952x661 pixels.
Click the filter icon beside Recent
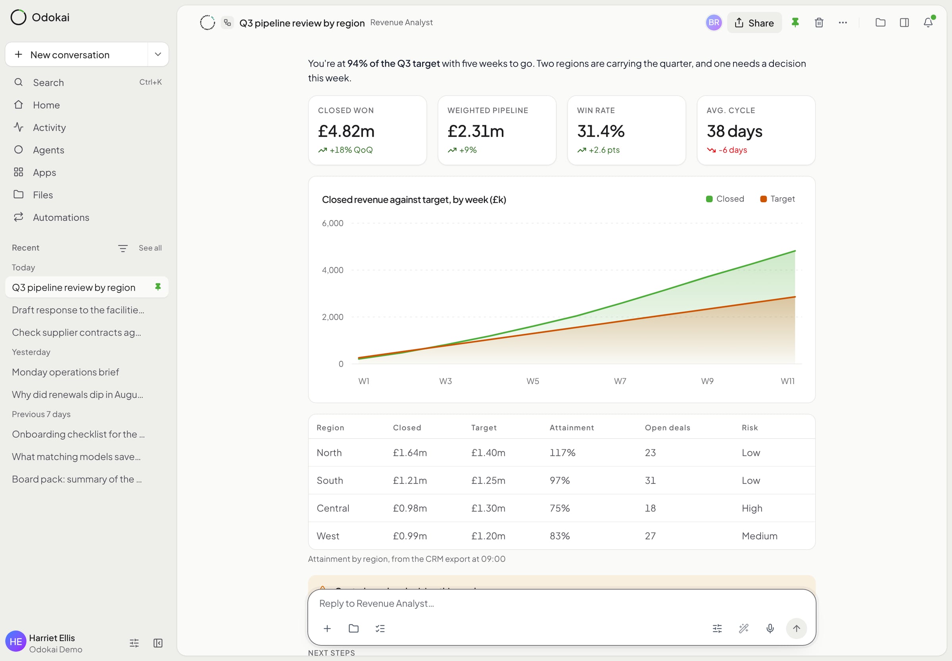123,248
